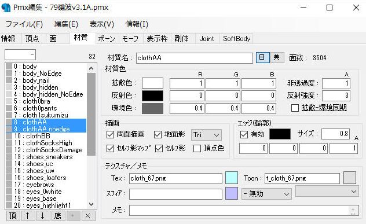The image size is (366, 224).
Task: Select material 8 : clothAA row
Action: pos(46,122)
